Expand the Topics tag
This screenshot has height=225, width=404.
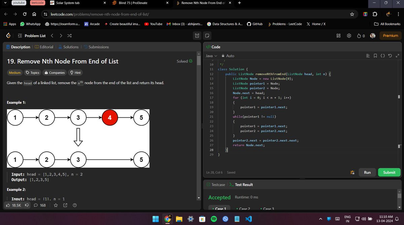click(x=33, y=73)
